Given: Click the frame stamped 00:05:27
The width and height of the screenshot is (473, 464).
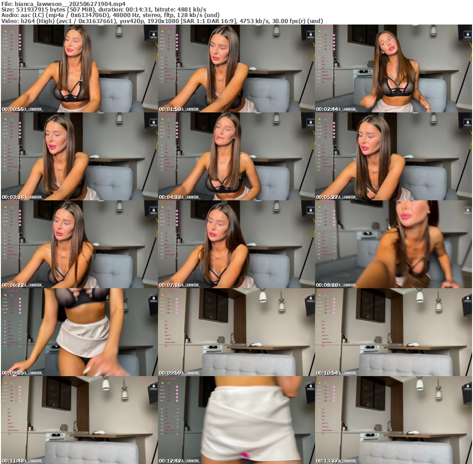Looking at the screenshot, I should coord(394,156).
